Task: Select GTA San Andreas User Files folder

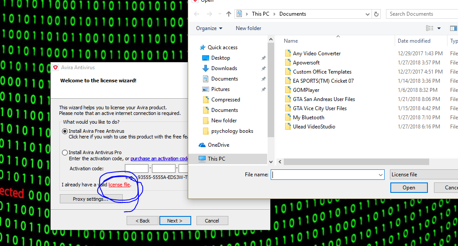Action: (x=324, y=99)
